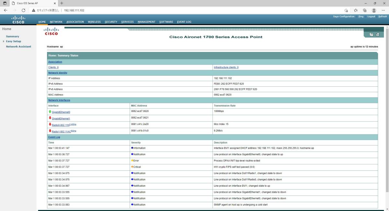Open the GigabitEthernet0 interface link
This screenshot has height=211, width=389.
61,112
